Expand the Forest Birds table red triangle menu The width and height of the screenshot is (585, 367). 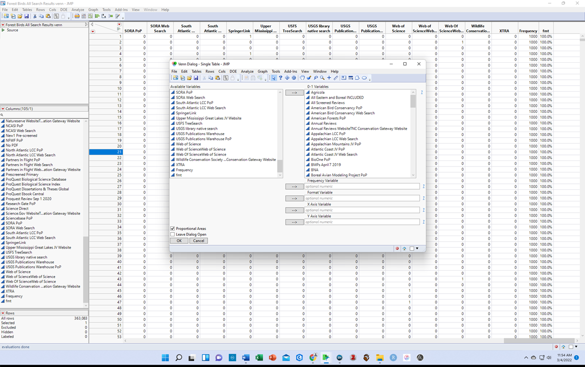pyautogui.click(x=3, y=25)
